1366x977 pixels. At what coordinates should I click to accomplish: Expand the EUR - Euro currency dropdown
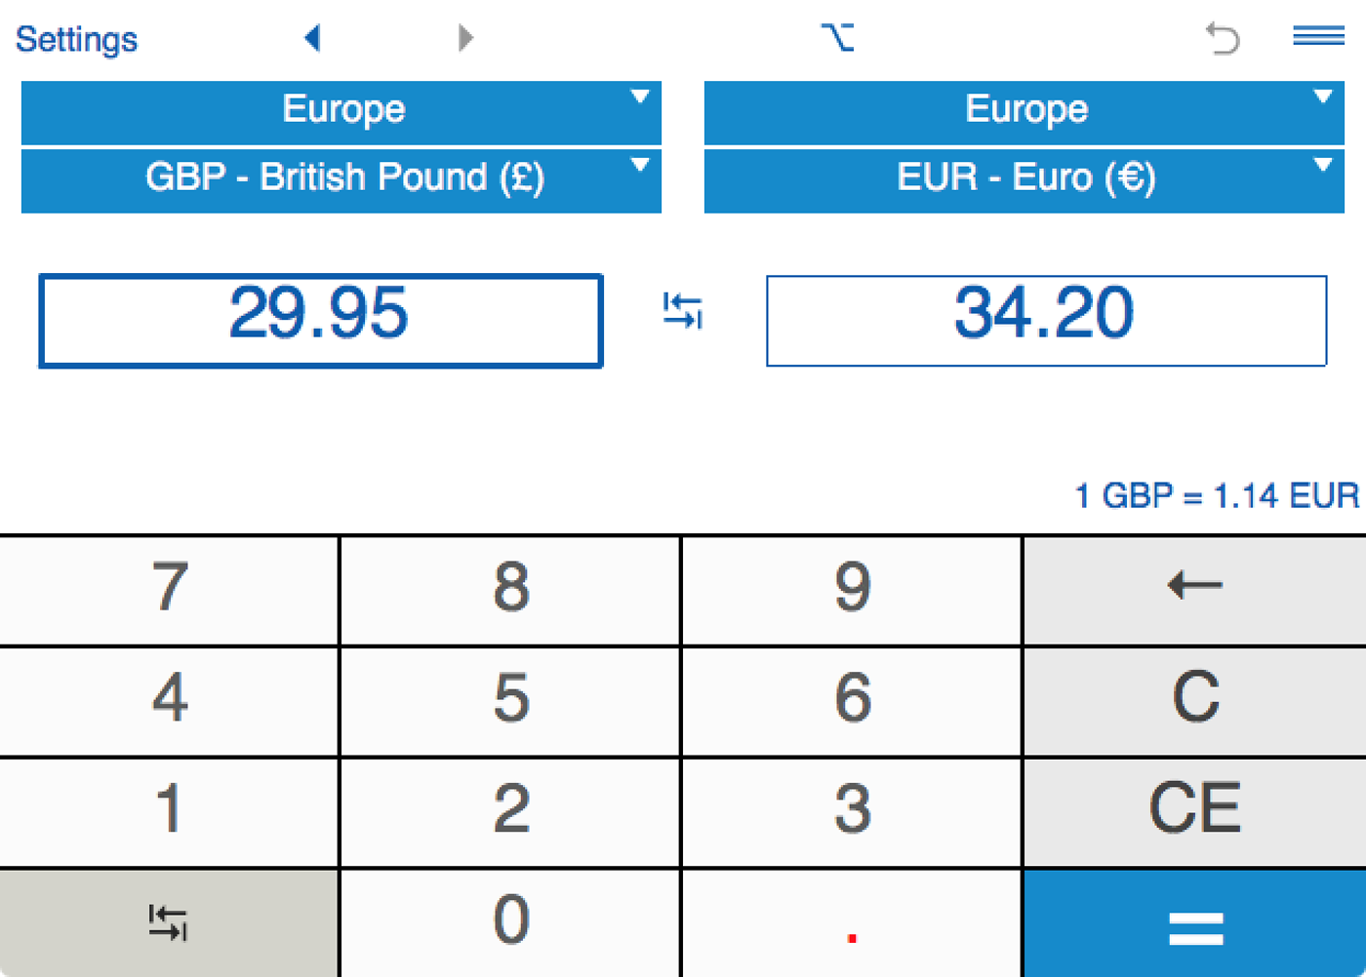[x=1024, y=179]
